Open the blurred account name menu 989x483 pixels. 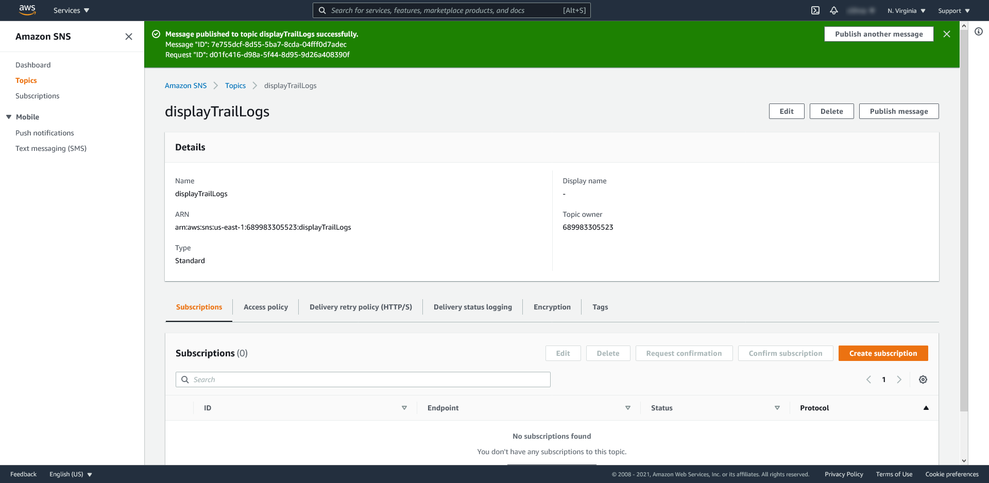[x=861, y=10]
